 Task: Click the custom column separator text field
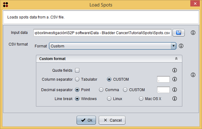[x=163, y=79]
